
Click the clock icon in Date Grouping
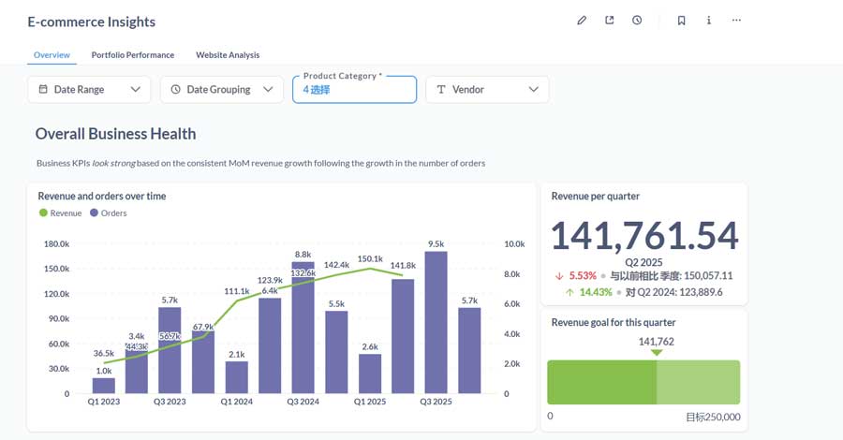175,90
